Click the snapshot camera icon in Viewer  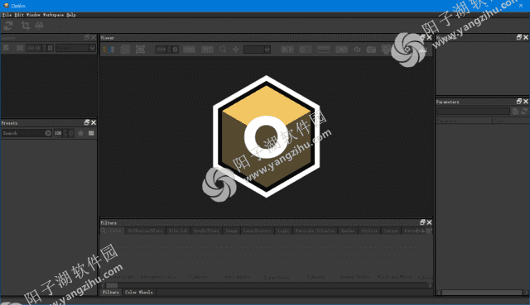[371, 50]
